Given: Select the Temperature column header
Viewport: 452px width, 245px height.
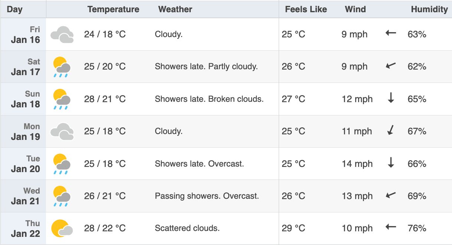Looking at the screenshot, I should click(x=114, y=10).
